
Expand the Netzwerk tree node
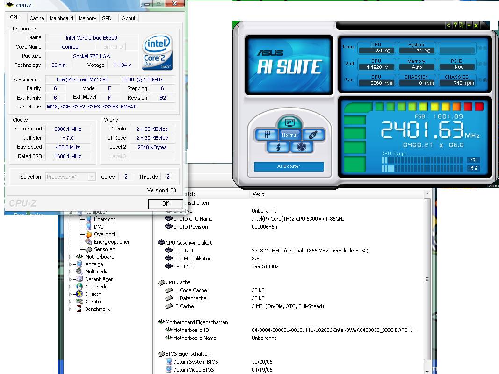pos(70,287)
